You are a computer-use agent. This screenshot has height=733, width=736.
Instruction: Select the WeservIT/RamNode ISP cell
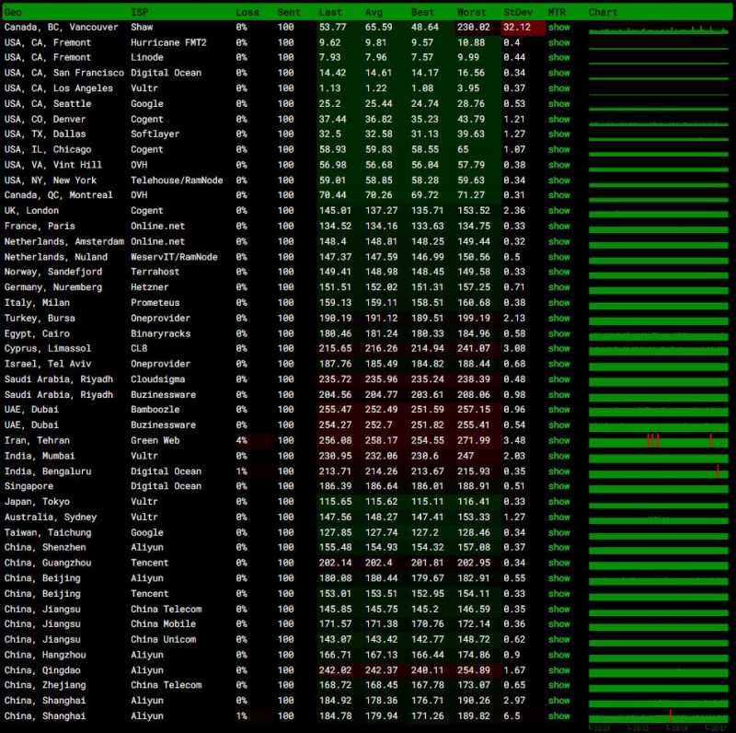point(174,257)
